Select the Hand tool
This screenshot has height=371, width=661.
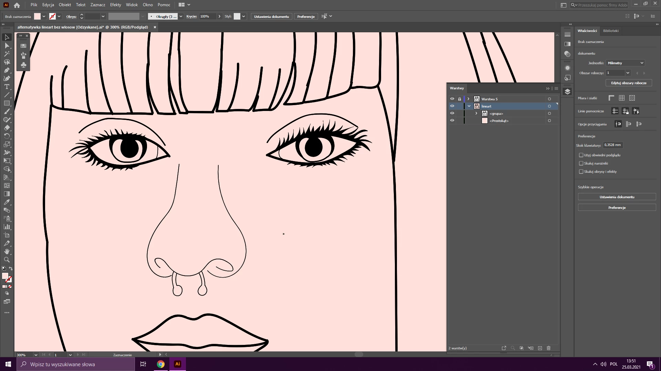(x=7, y=252)
